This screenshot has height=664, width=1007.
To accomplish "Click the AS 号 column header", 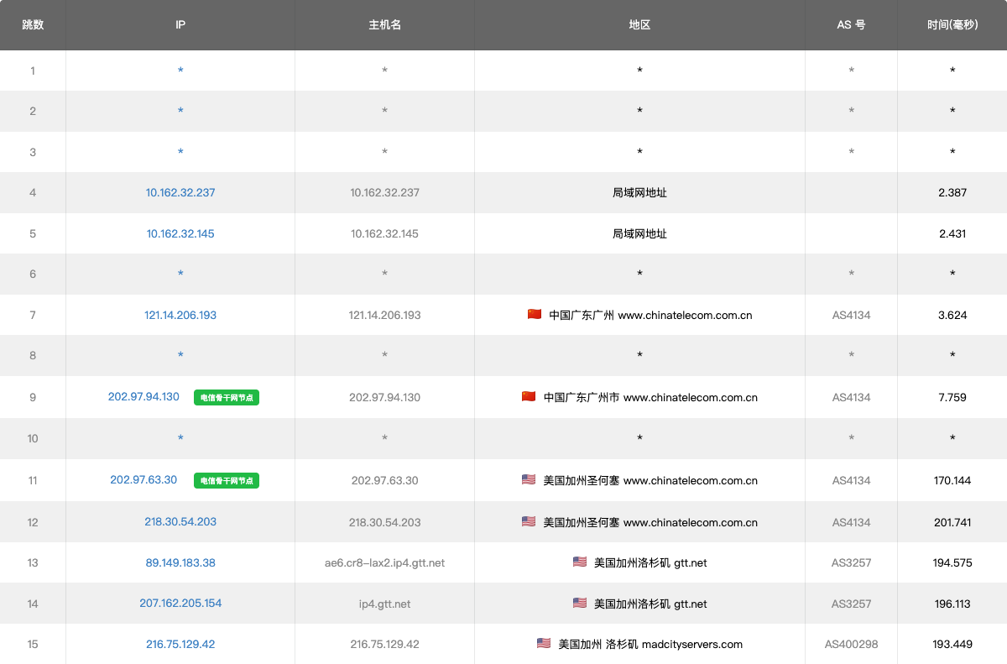I will point(851,25).
